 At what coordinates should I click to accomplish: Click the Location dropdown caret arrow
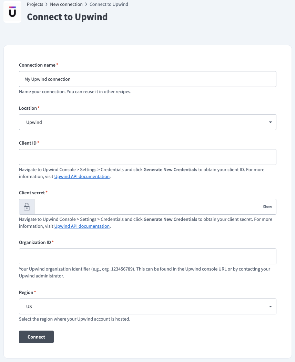(270, 122)
